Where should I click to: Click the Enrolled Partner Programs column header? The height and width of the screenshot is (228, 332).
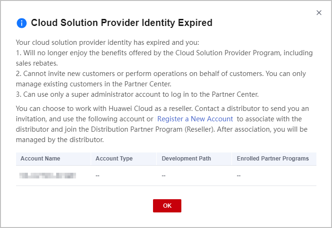coord(272,159)
